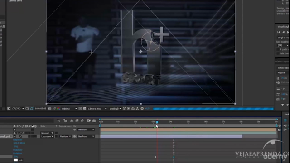Select the lavender .psd layer bar

coord(171,136)
